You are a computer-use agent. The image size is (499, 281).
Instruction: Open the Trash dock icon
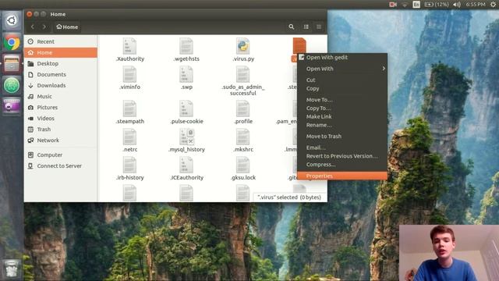pyautogui.click(x=12, y=269)
